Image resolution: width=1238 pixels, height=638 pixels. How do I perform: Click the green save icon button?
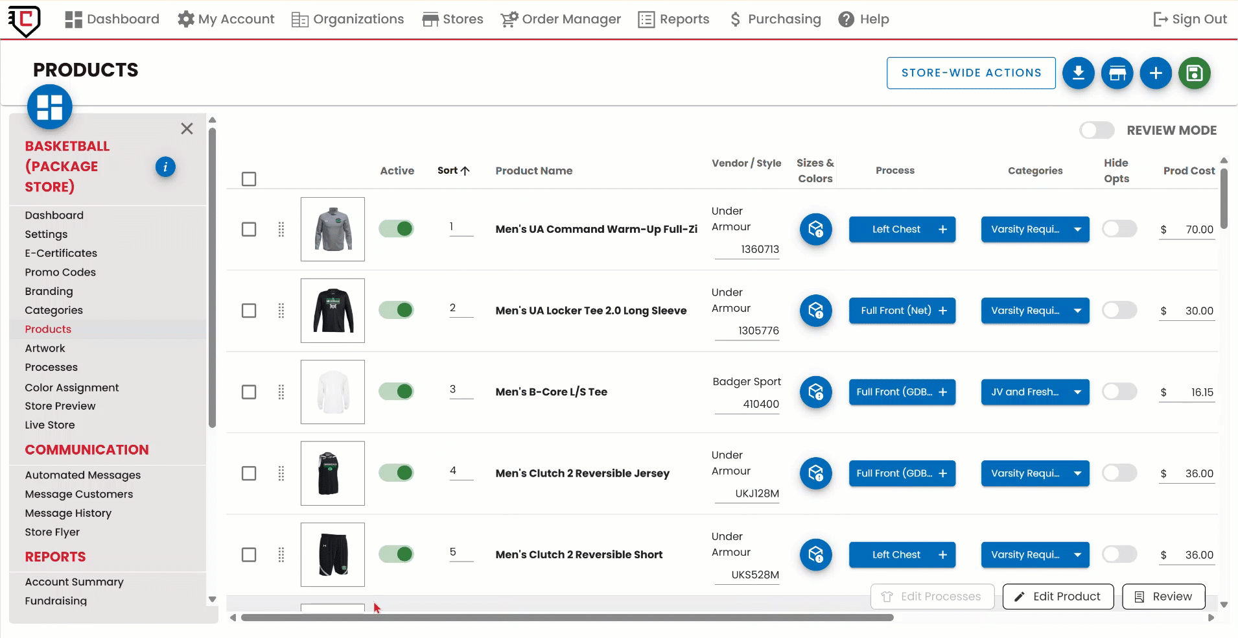[1194, 73]
